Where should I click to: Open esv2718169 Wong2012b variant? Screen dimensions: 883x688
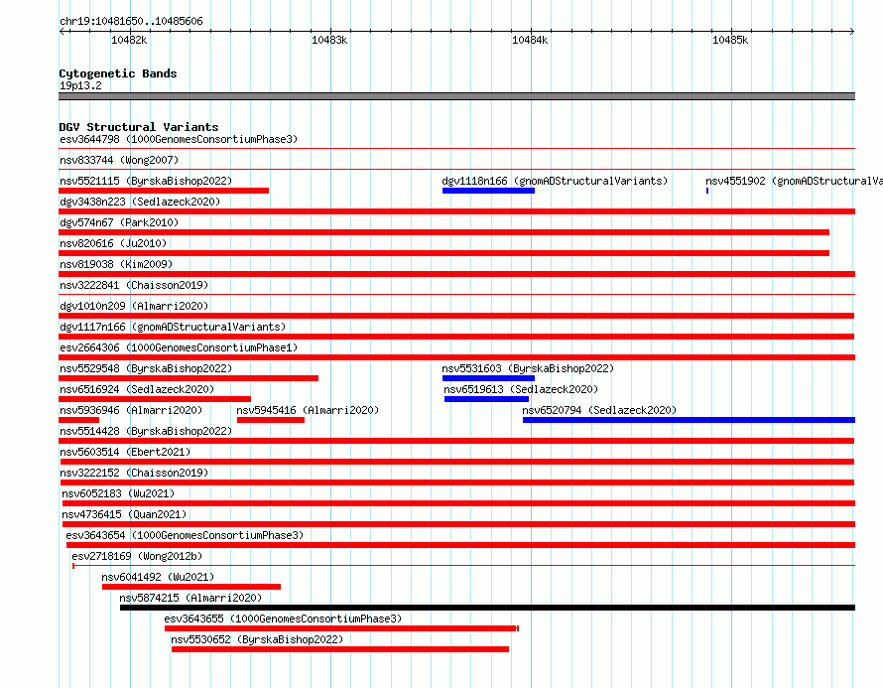137,556
